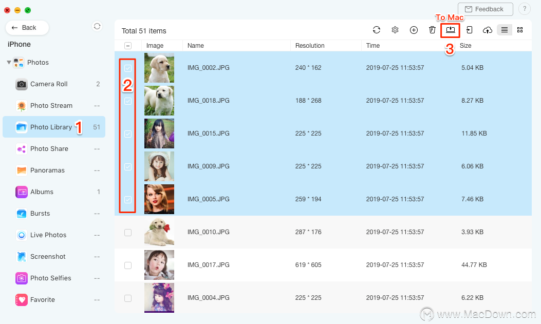Click the refresh icon in toolbar

coord(377,30)
